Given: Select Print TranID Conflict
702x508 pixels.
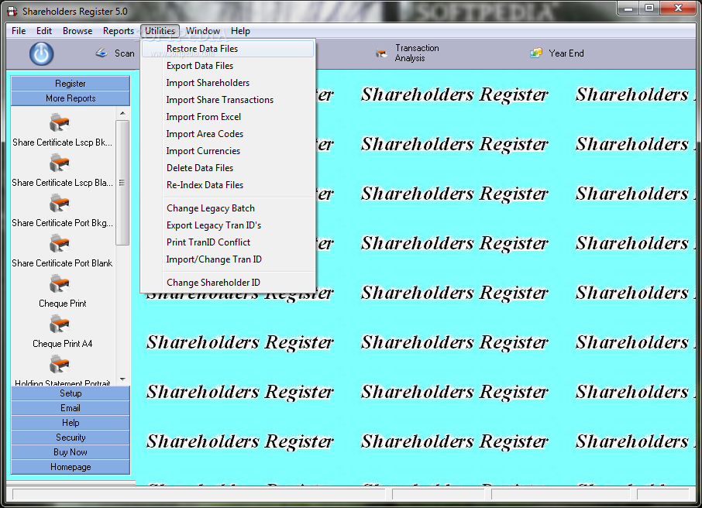Looking at the screenshot, I should coord(228,242).
